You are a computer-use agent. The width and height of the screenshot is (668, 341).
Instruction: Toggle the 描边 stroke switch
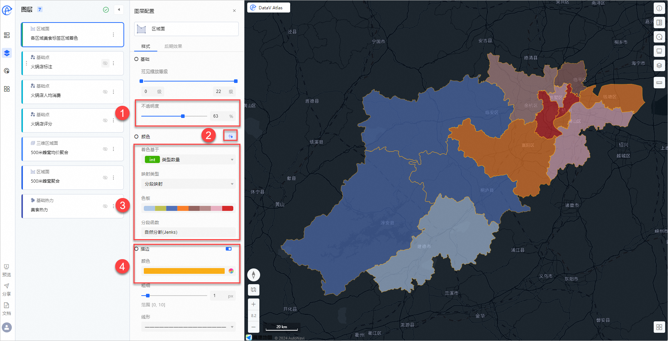tap(229, 249)
